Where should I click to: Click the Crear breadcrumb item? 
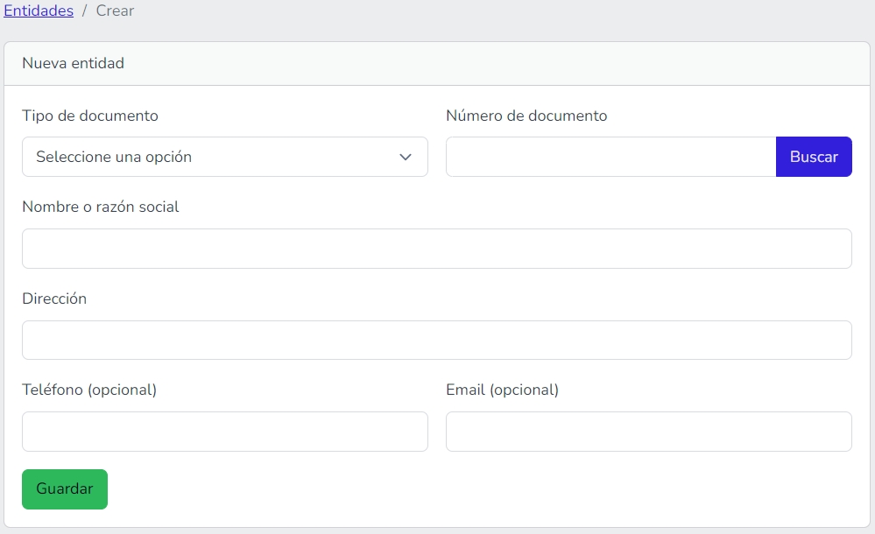(115, 11)
